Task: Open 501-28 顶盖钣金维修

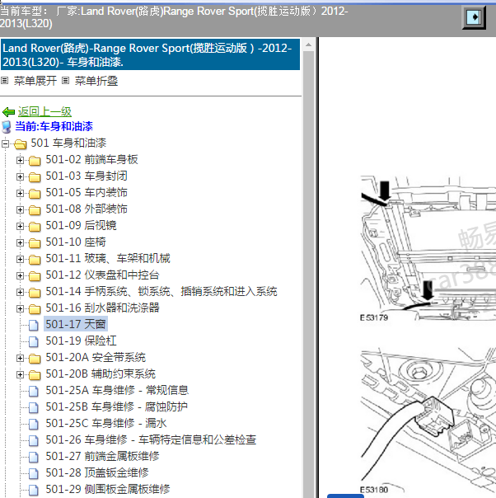Action: click(96, 473)
